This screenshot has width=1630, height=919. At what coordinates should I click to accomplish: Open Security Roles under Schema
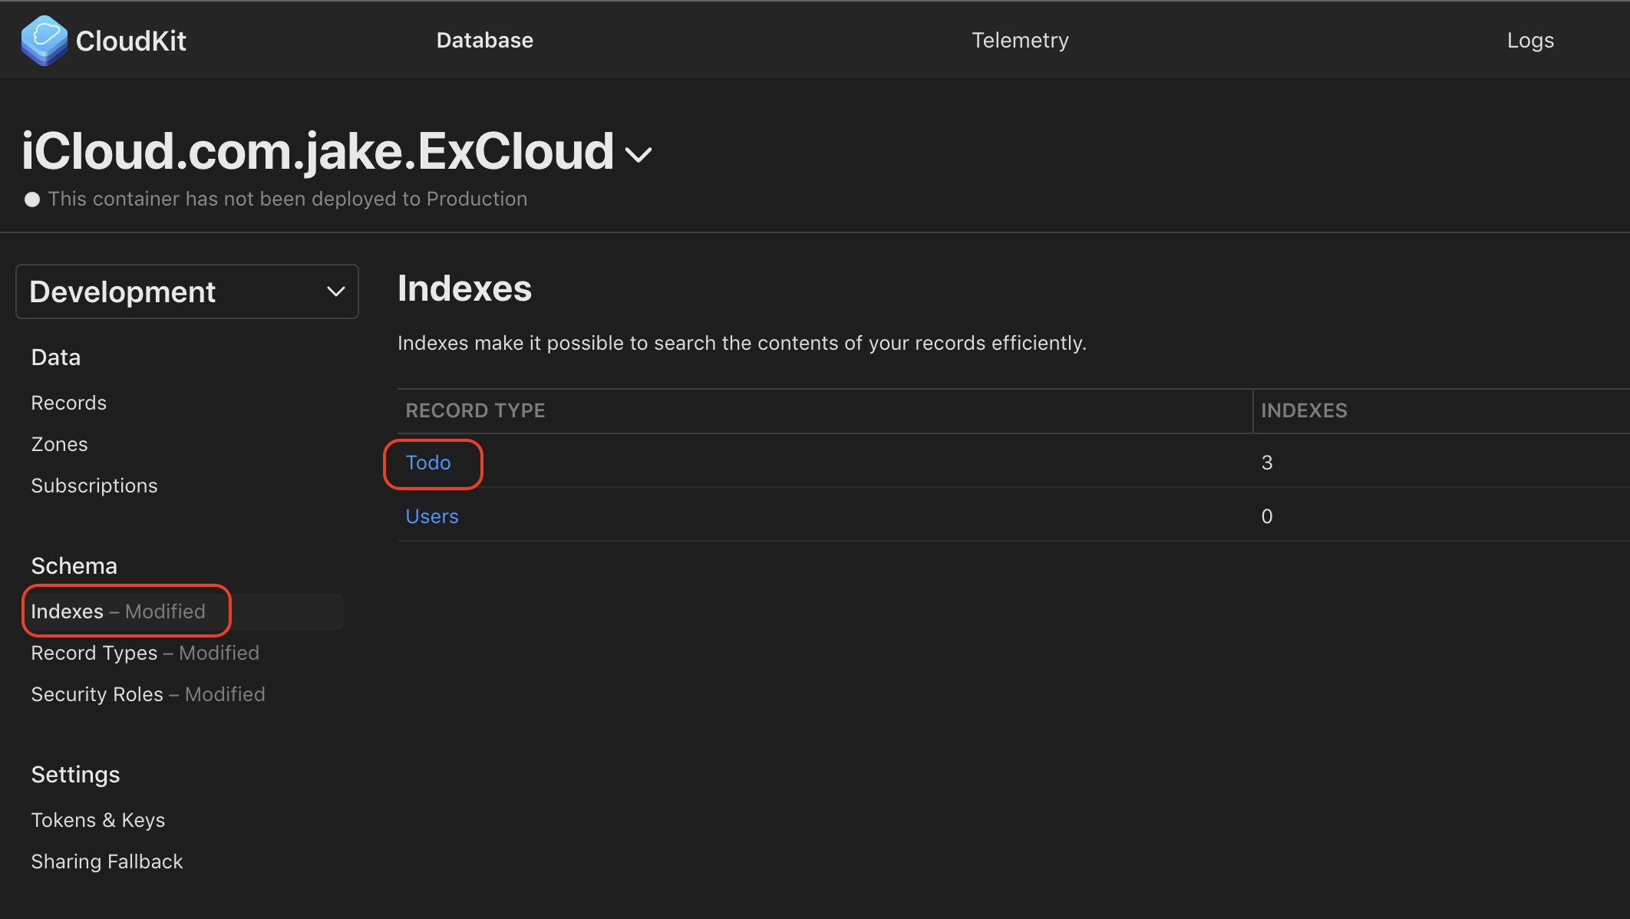click(97, 694)
